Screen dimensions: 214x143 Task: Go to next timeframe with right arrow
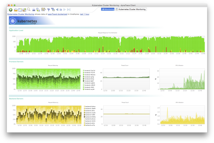click(x=65, y=10)
